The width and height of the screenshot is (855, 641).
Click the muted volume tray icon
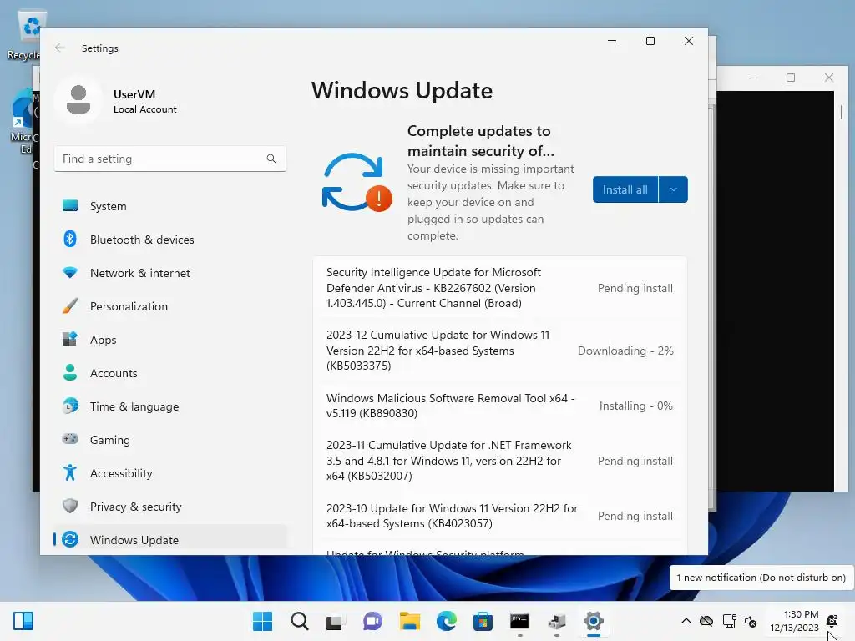(x=751, y=621)
